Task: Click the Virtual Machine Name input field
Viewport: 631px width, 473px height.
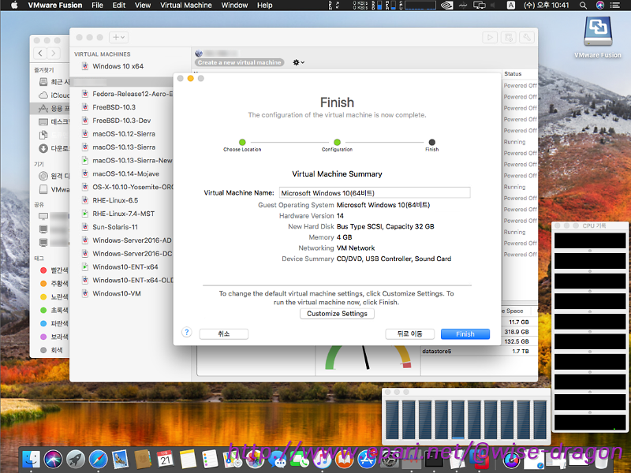Action: coord(375,192)
